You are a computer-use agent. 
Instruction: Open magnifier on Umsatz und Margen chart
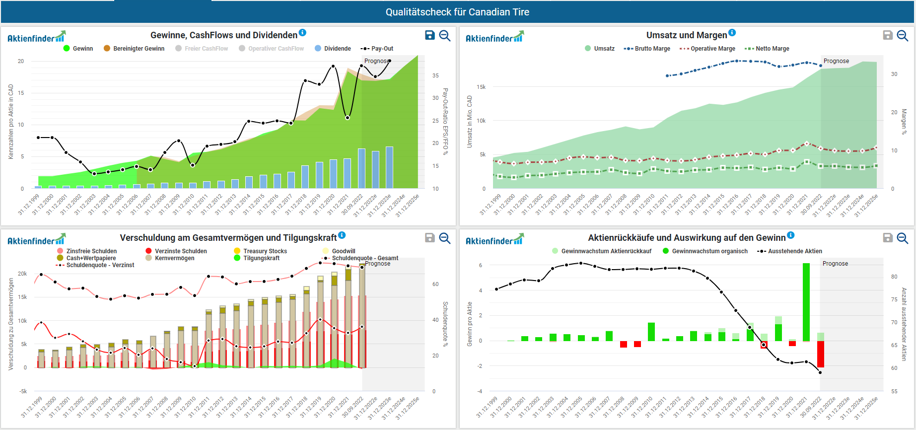point(903,36)
